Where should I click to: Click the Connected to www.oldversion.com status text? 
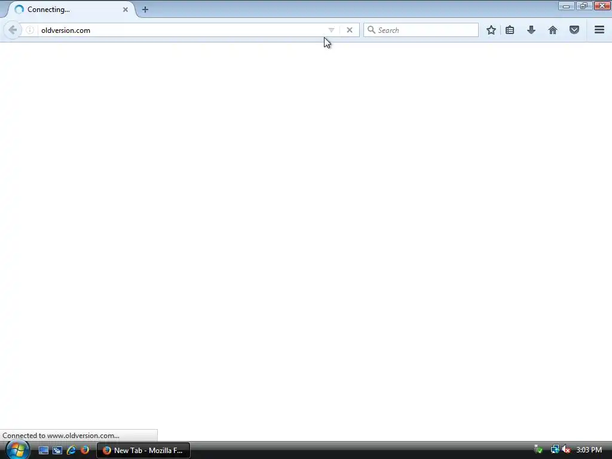[61, 436]
